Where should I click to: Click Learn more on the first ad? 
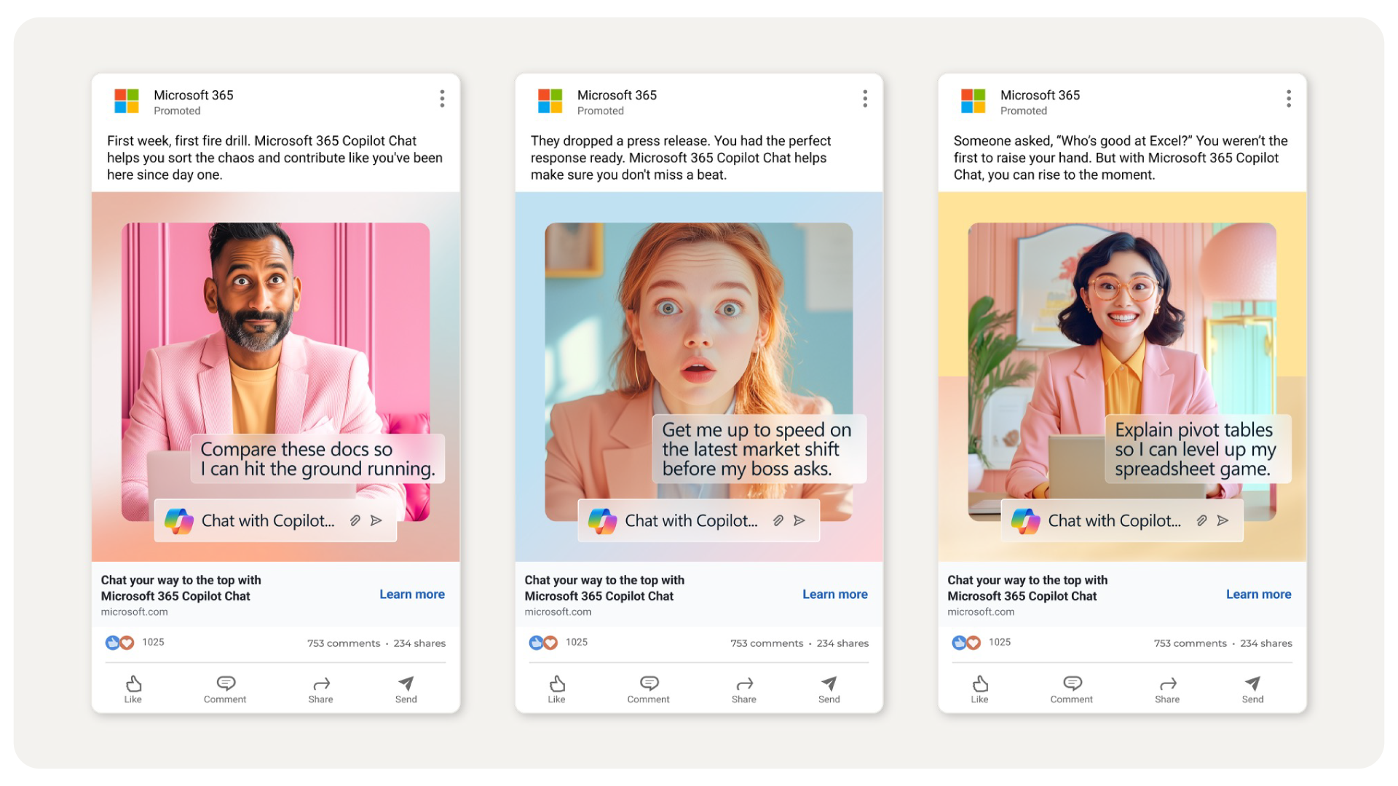pyautogui.click(x=411, y=594)
